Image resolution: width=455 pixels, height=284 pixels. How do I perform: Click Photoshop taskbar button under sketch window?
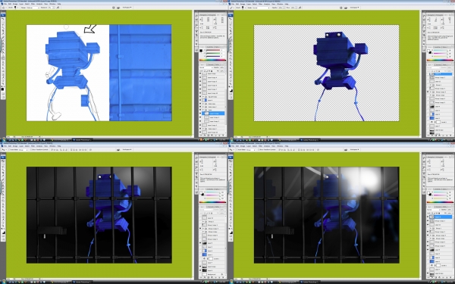click(83, 139)
